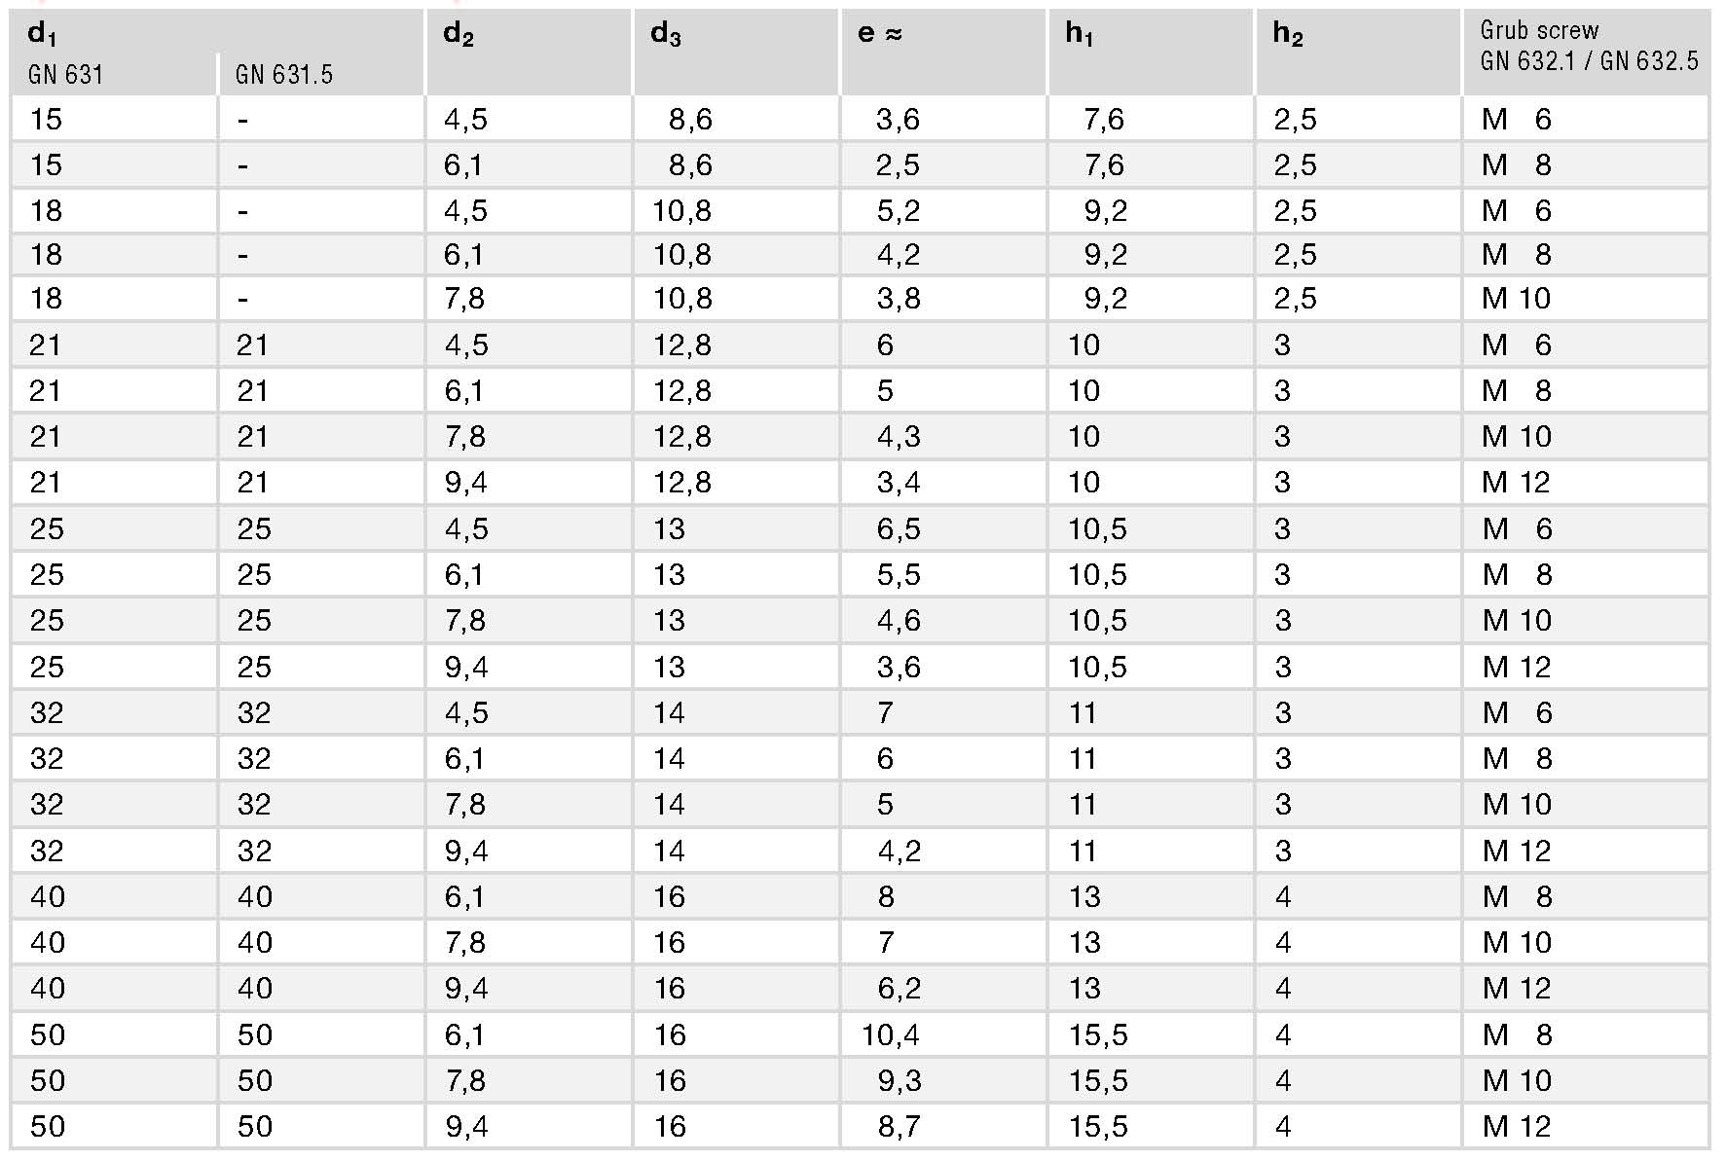The height and width of the screenshot is (1160, 1726).
Task: Select the cell with value 10,4
Action: (890, 1034)
